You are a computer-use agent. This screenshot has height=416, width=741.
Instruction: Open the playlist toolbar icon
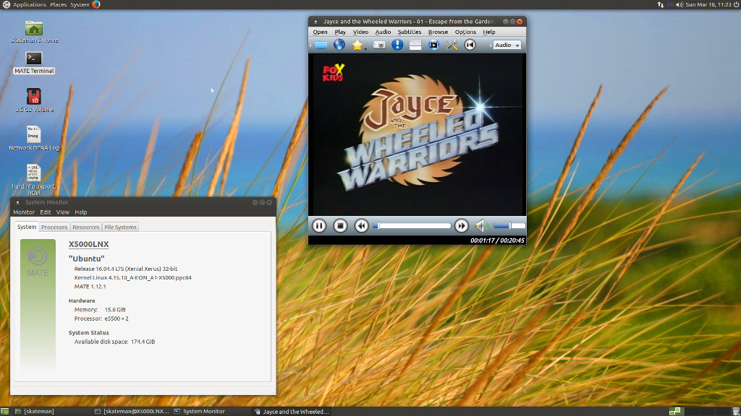(415, 45)
